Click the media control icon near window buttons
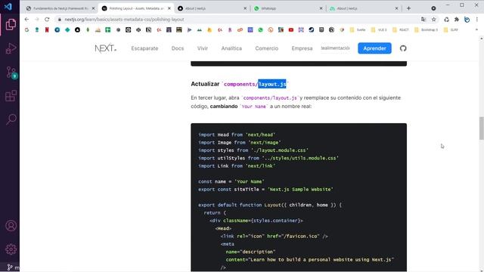The height and width of the screenshot is (272, 484). 433,8
